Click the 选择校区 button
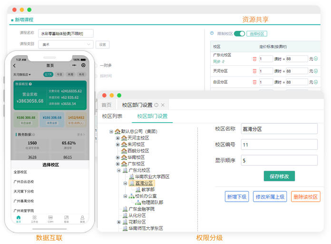Screen dimensions: 331x244 257,34
